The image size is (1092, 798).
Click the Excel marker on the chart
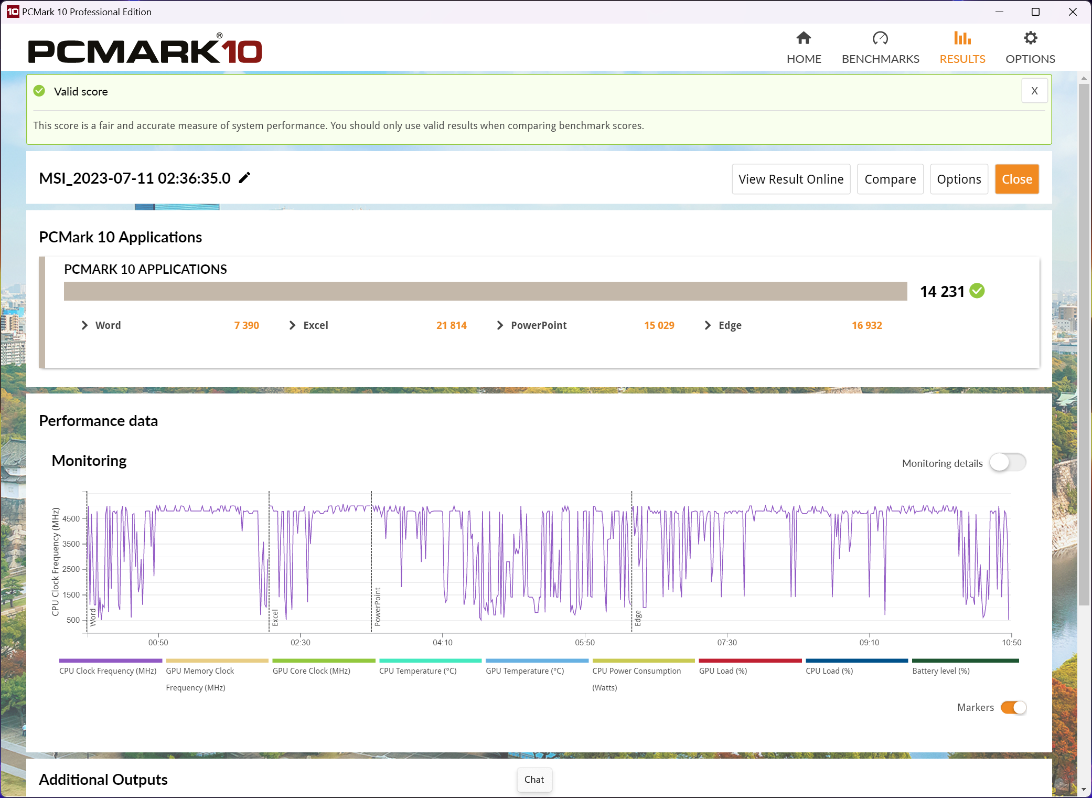click(x=275, y=618)
